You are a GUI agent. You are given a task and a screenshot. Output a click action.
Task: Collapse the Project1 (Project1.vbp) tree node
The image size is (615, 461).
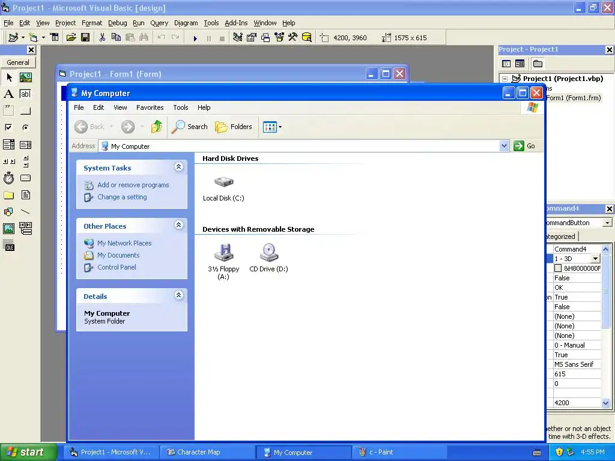tap(505, 79)
